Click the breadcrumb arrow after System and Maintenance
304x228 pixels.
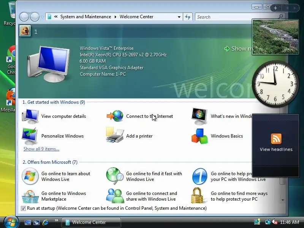pos(116,17)
